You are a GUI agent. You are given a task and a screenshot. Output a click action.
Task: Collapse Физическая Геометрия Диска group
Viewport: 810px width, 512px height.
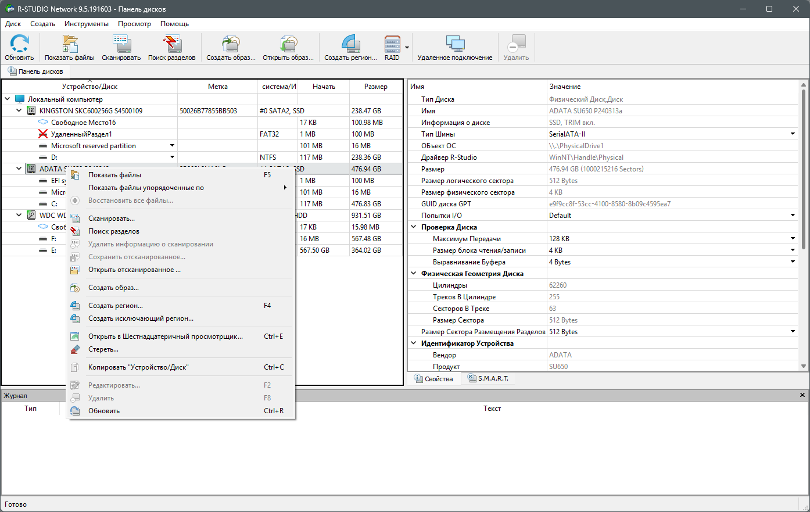pos(414,274)
